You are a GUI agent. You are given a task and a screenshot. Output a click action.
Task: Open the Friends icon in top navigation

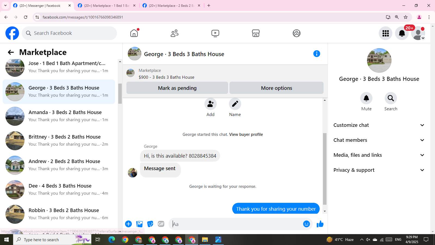click(x=175, y=33)
